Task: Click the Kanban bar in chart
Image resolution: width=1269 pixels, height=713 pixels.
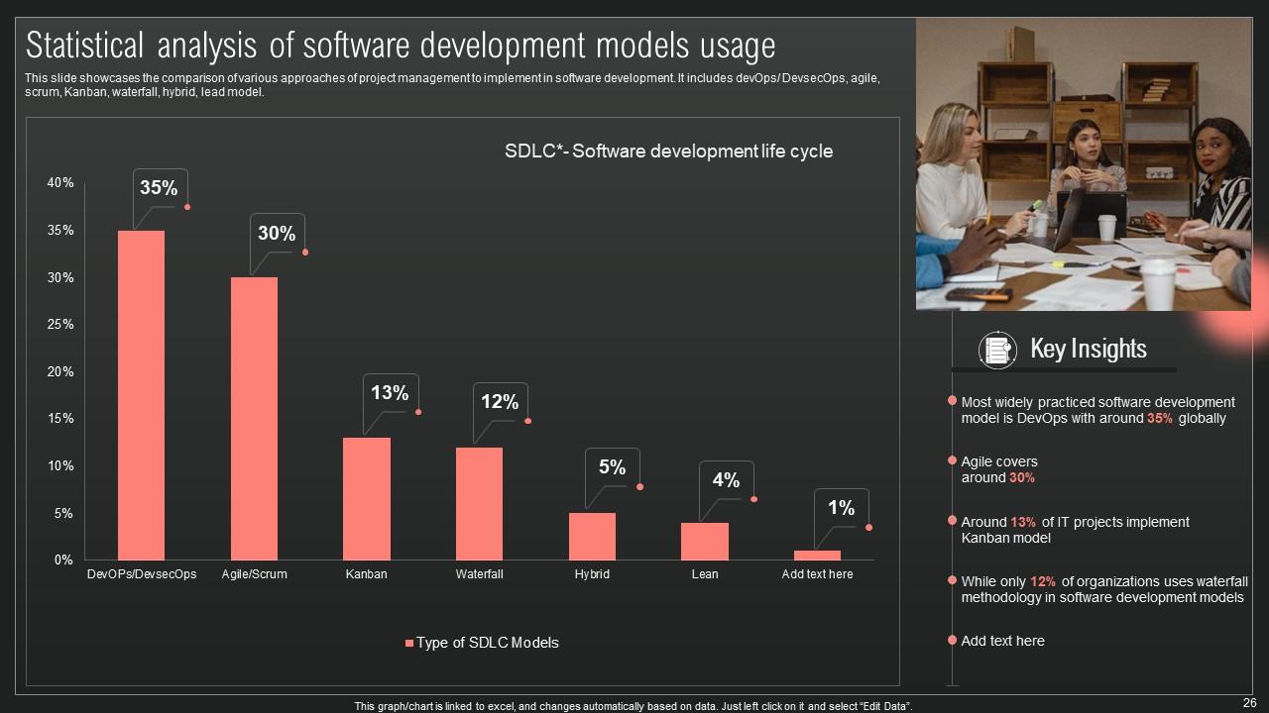Action: pos(367,498)
